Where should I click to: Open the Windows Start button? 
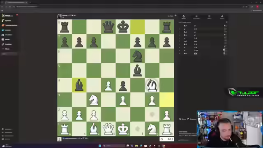(x=100, y=146)
